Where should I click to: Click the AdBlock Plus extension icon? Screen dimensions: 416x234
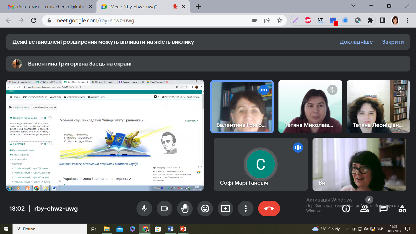pyautogui.click(x=308, y=20)
